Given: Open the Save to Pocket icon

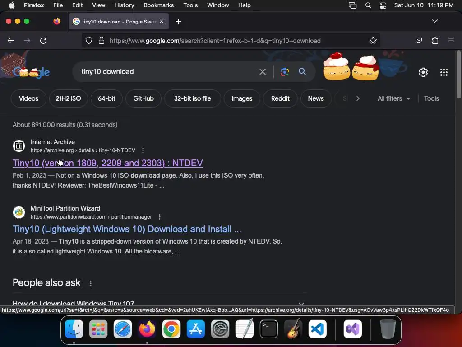Looking at the screenshot, I should (x=418, y=40).
